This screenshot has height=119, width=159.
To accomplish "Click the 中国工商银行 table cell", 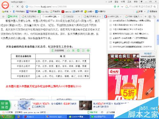I will coord(23,61).
